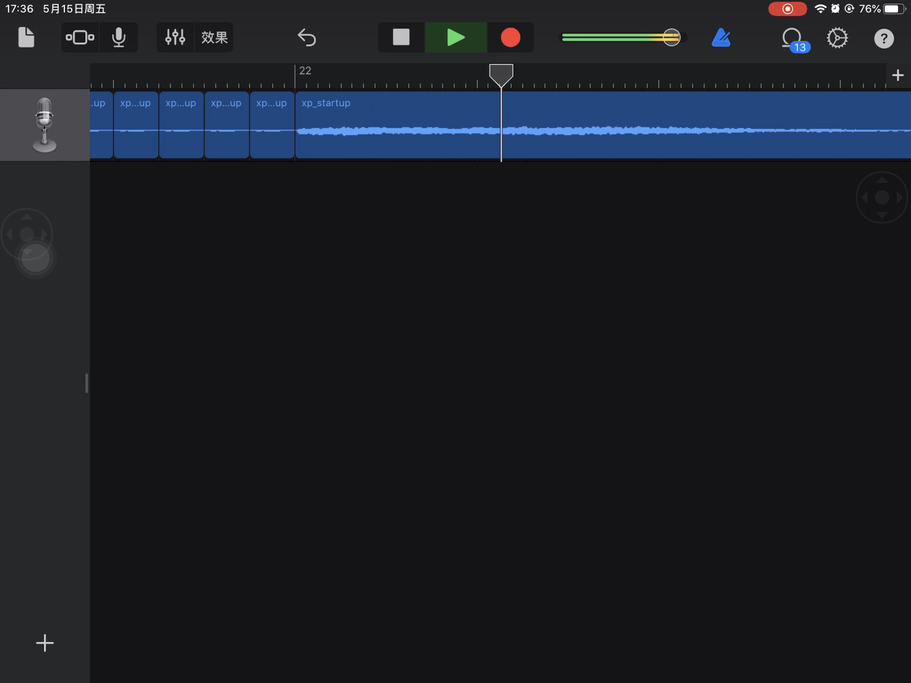Screen dimensions: 911x683
Task: Start recording with the red record button
Action: pos(510,37)
